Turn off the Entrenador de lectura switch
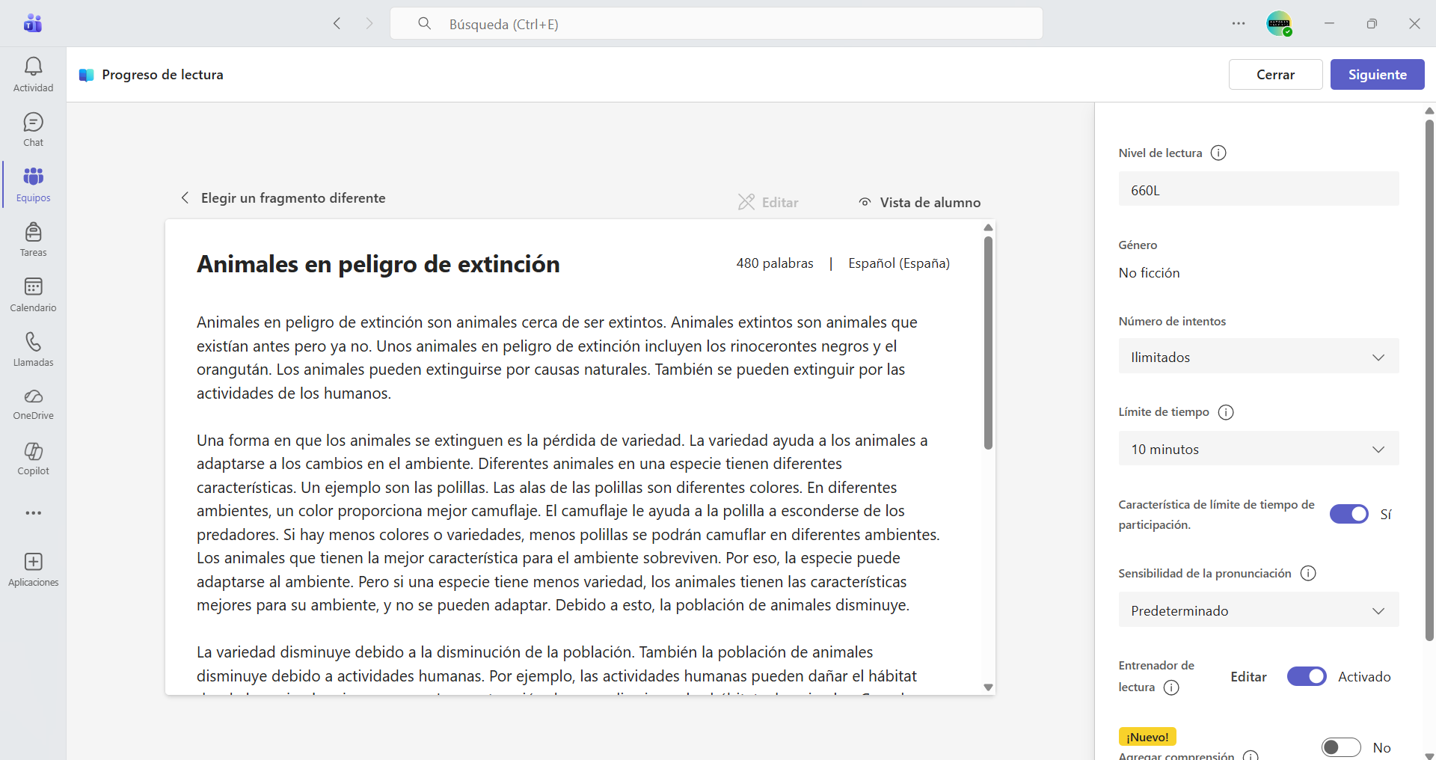This screenshot has height=760, width=1436. (x=1307, y=676)
